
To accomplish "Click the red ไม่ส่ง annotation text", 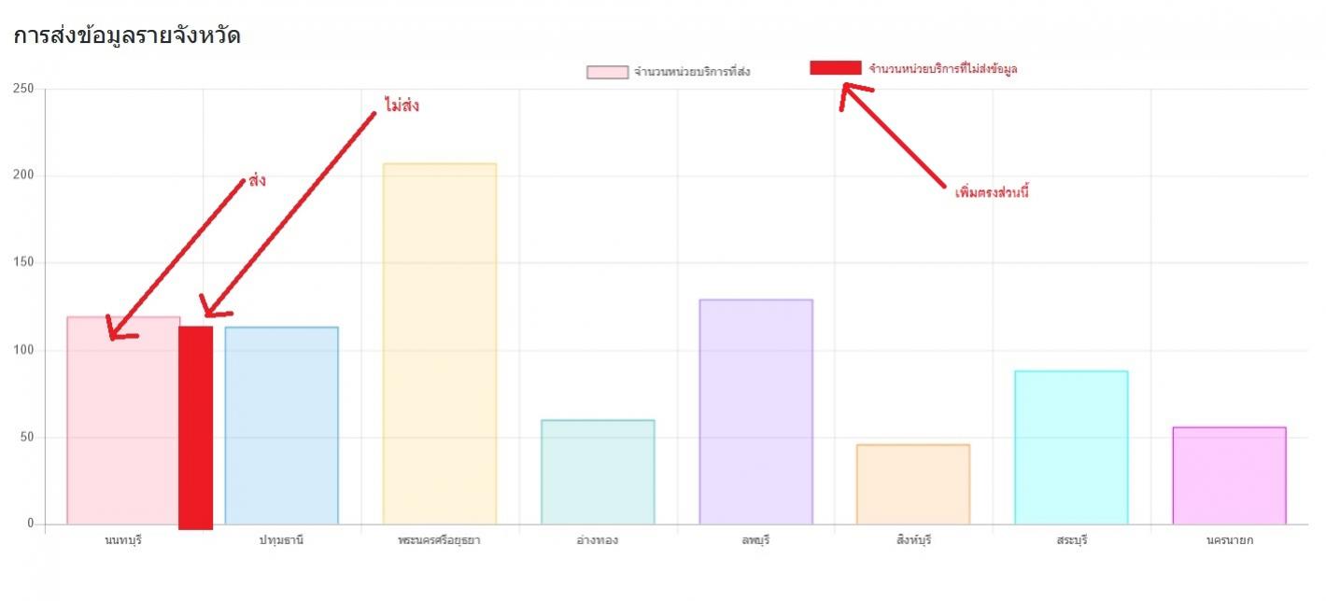I will [x=402, y=105].
